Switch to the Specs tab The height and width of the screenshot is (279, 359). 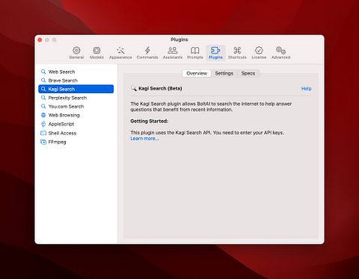(x=248, y=73)
